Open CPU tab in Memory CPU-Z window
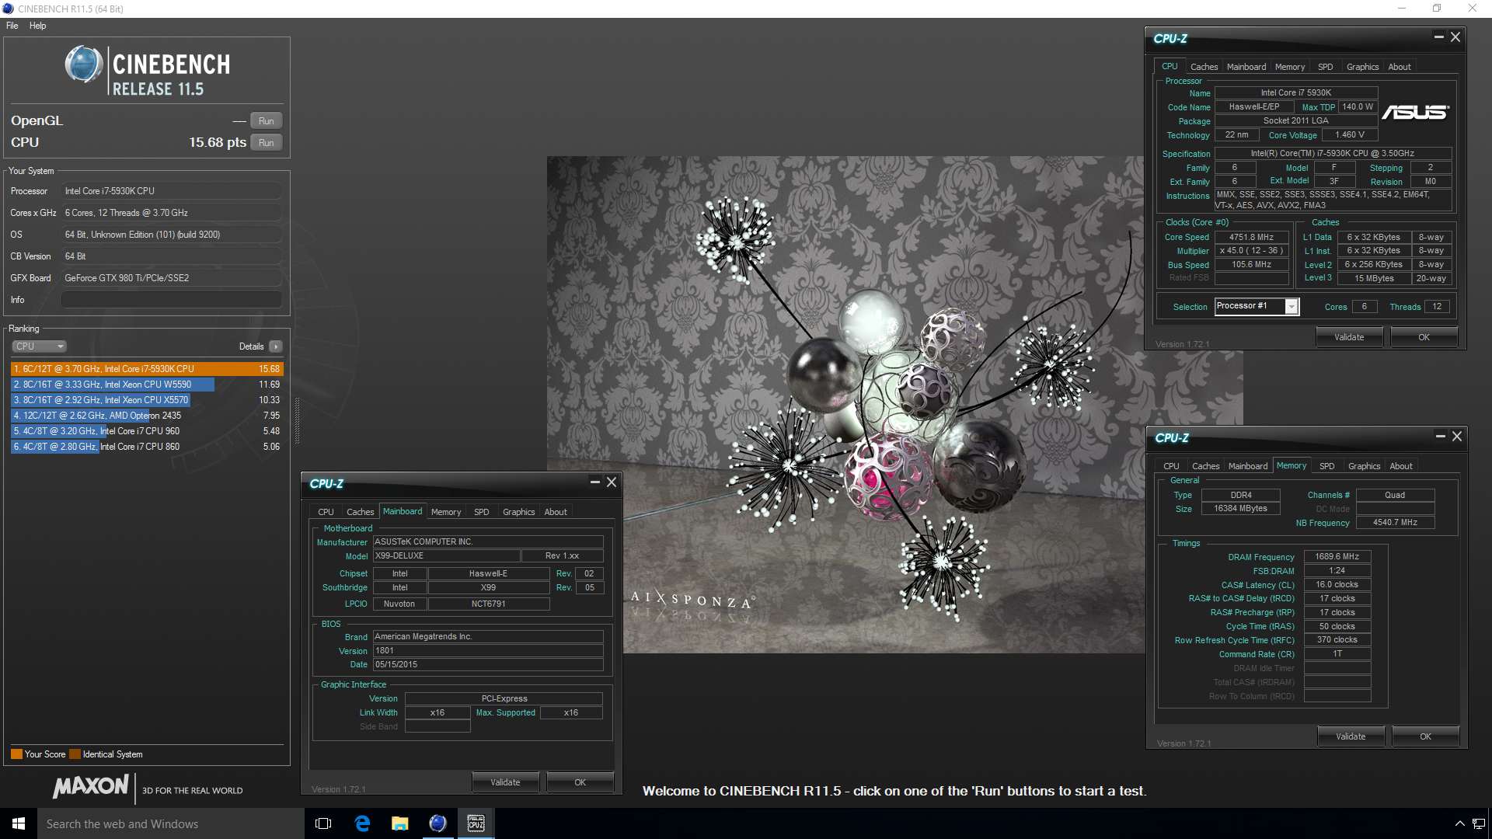This screenshot has height=839, width=1492. coord(1171,466)
